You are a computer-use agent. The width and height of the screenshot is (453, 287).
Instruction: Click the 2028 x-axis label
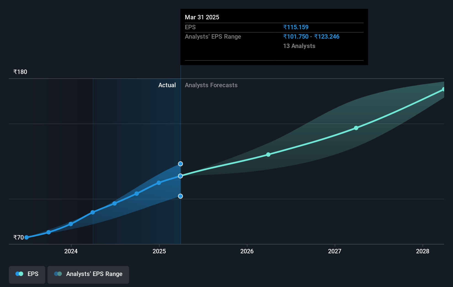tap(423, 251)
